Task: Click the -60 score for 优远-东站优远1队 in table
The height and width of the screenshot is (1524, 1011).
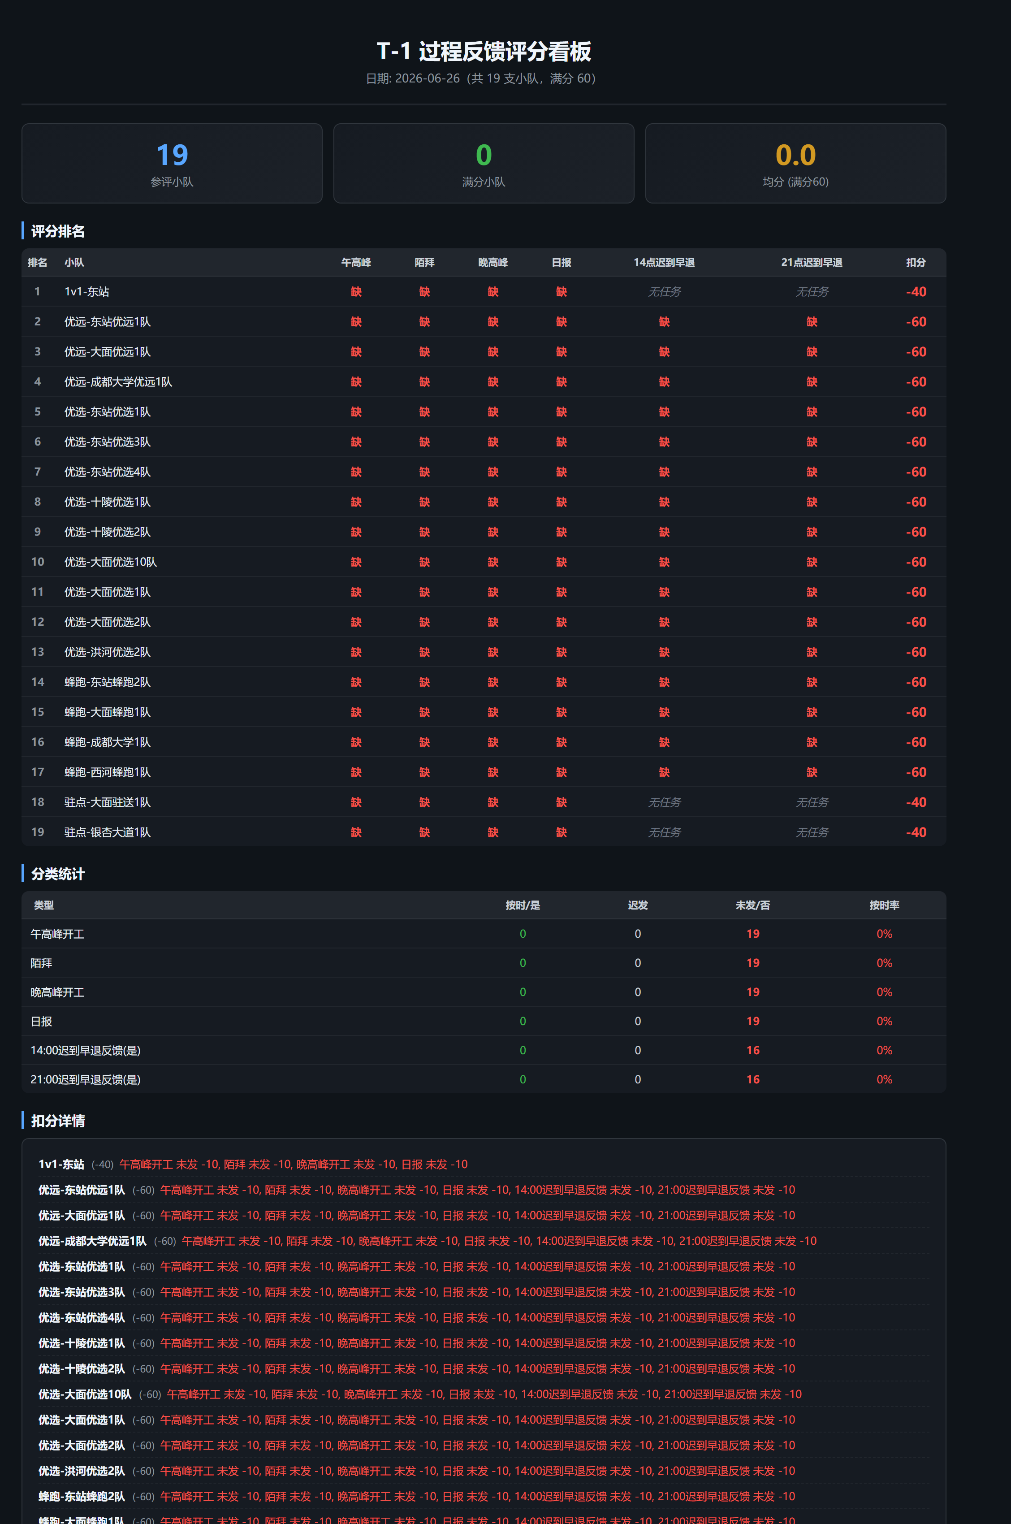Action: click(x=916, y=322)
